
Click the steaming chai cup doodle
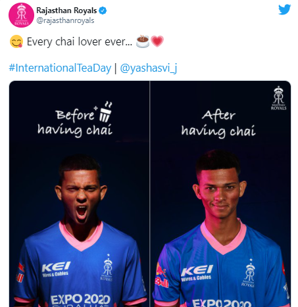click(105, 112)
